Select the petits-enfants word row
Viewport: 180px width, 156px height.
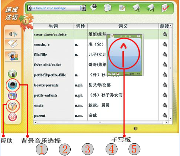coord(101,95)
